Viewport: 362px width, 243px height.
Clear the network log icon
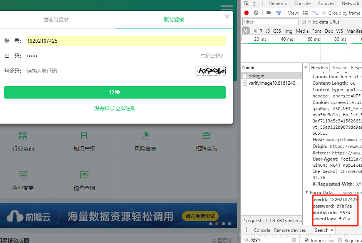click(x=256, y=13)
